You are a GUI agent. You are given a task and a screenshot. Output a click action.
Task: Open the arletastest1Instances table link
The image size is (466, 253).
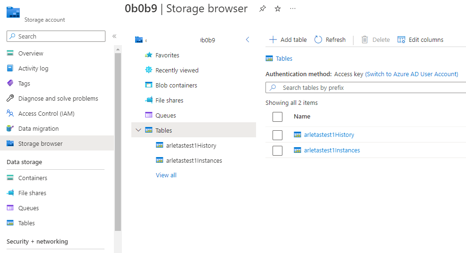[332, 150]
